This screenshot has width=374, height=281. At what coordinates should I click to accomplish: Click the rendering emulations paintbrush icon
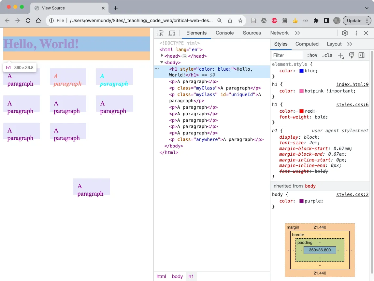[352, 55]
